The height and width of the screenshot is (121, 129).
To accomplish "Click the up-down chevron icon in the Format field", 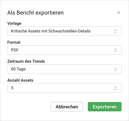I will click(x=115, y=50).
